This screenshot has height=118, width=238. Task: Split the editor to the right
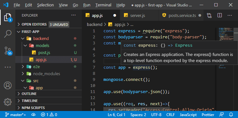coord(219,15)
